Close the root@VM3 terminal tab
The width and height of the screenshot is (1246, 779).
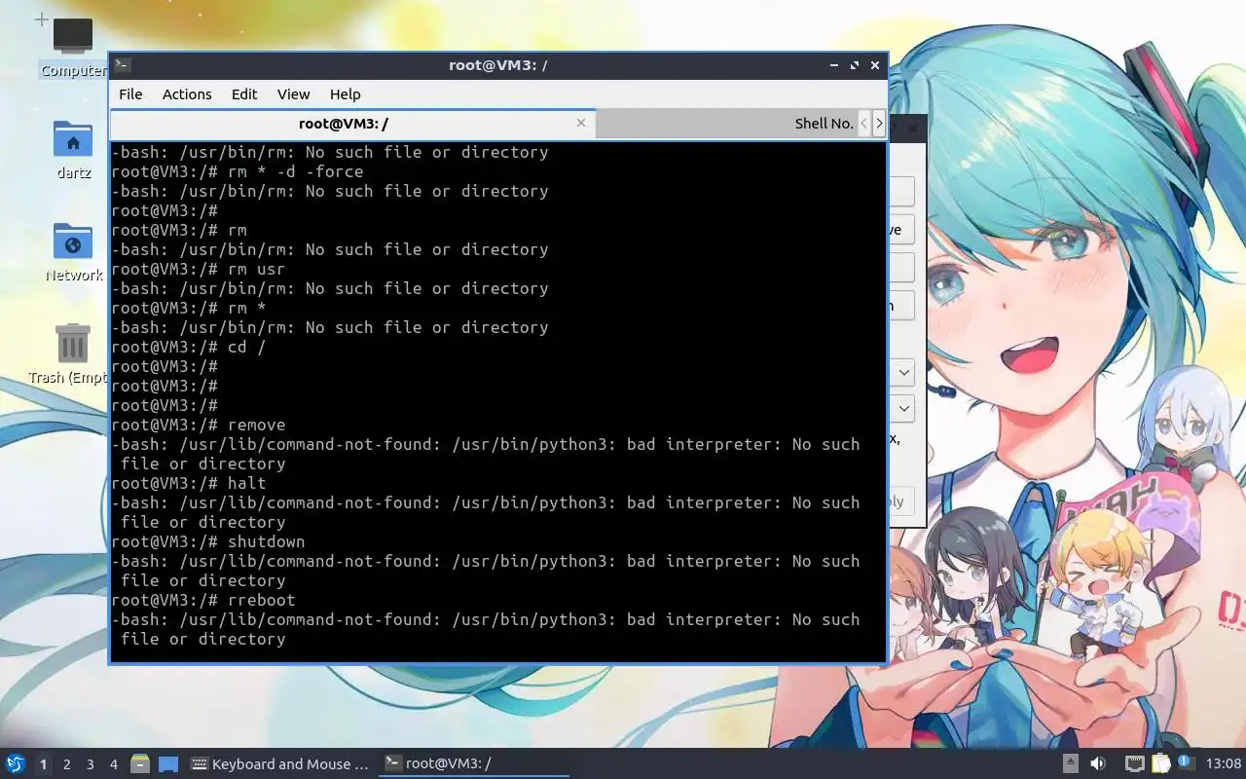[581, 123]
